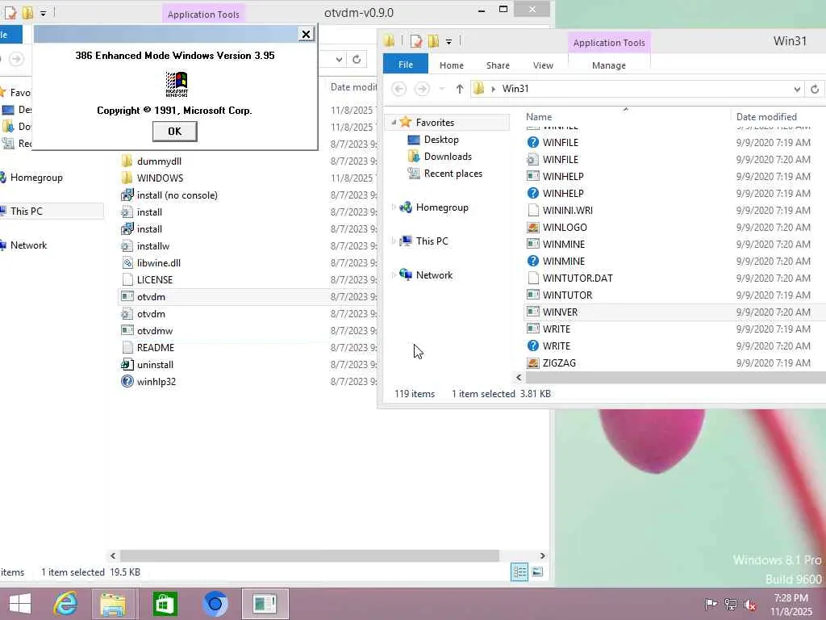826x620 pixels.
Task: Switch otvdm window to large icons view
Action: (537, 572)
